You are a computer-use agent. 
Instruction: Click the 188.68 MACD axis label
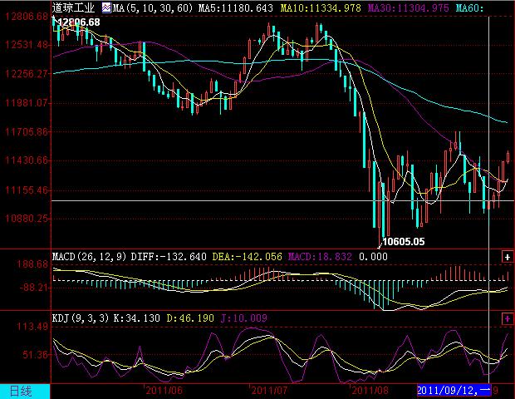(32, 264)
